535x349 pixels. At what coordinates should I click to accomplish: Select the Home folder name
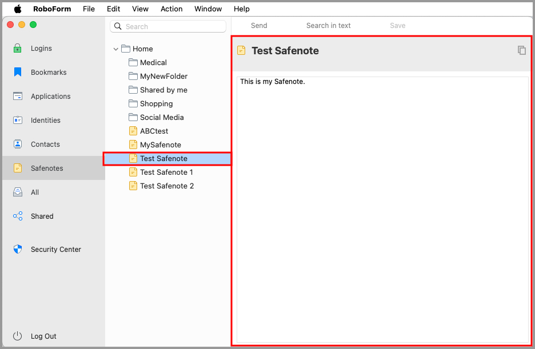[143, 49]
